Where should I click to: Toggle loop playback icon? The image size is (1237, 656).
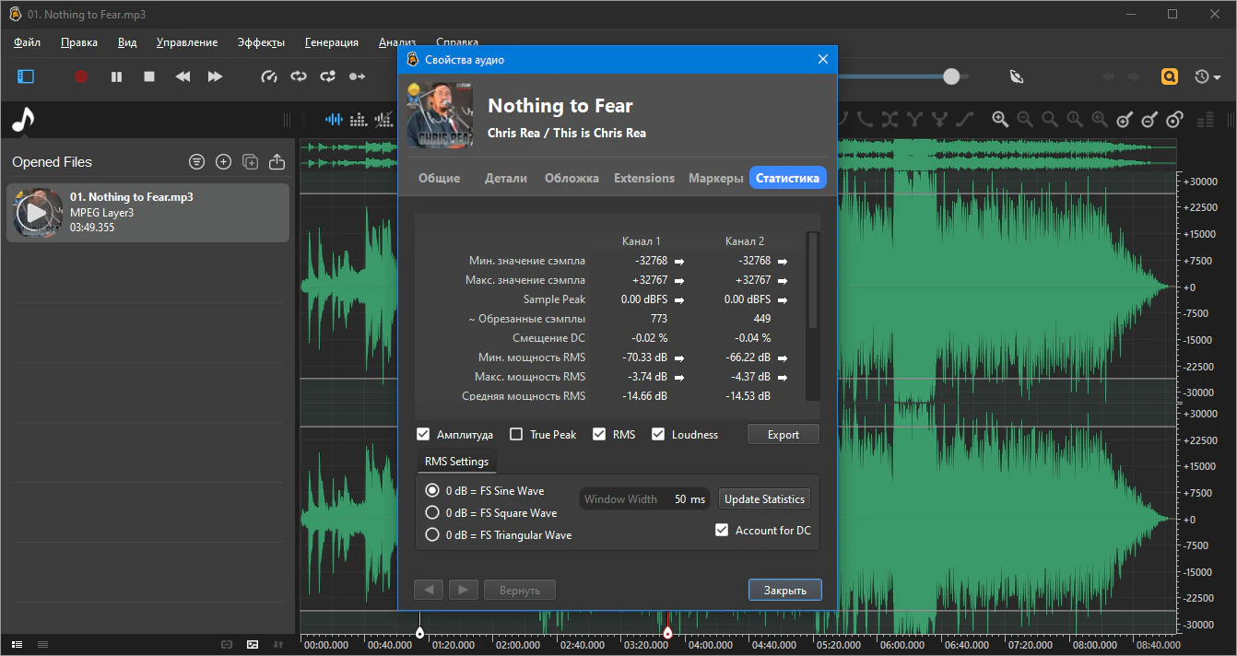click(x=299, y=76)
